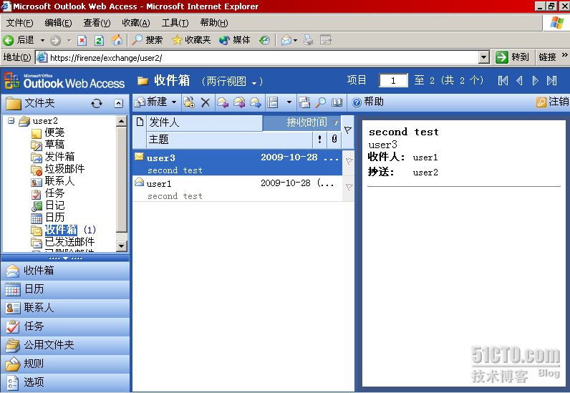
Task: Click the move/copy to folder icon
Action: click(x=189, y=102)
